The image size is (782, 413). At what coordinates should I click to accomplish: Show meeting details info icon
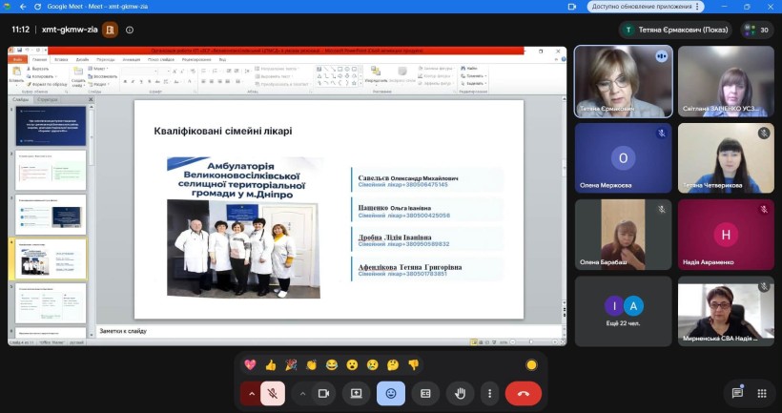[x=130, y=30]
